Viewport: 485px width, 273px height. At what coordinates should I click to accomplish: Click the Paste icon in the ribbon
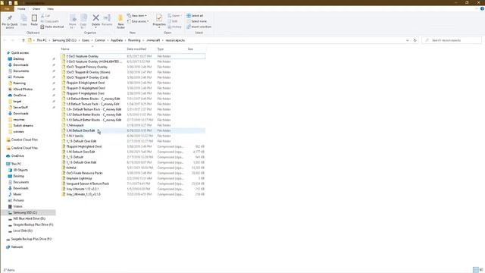pyautogui.click(x=34, y=18)
